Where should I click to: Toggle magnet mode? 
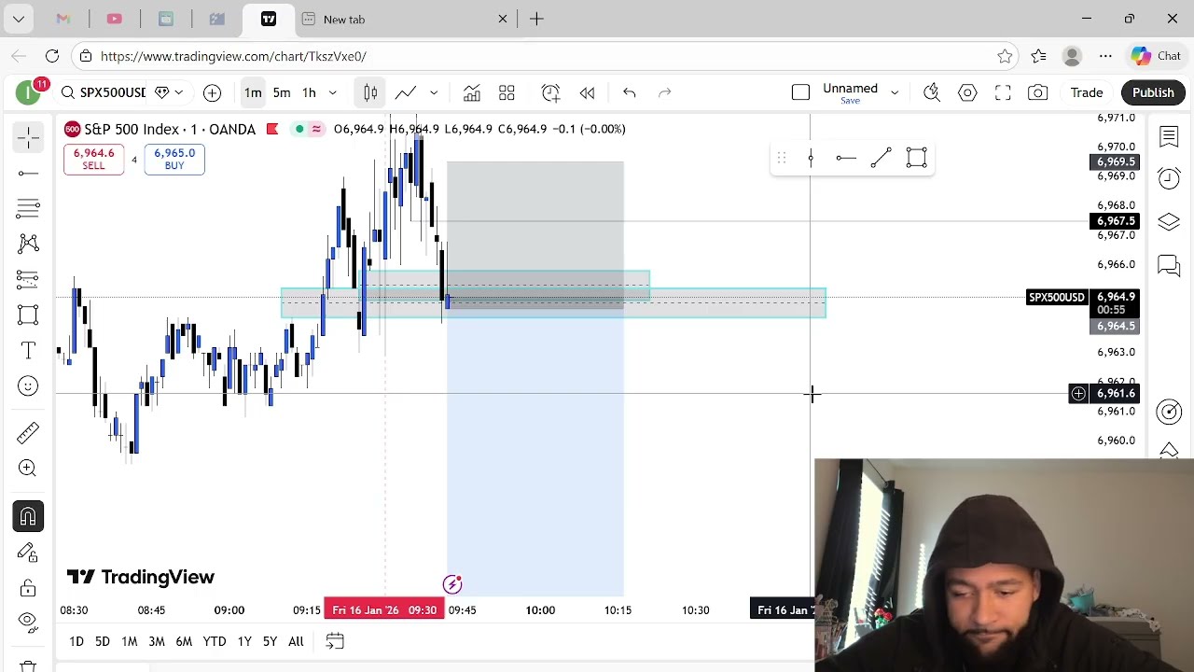pos(28,517)
